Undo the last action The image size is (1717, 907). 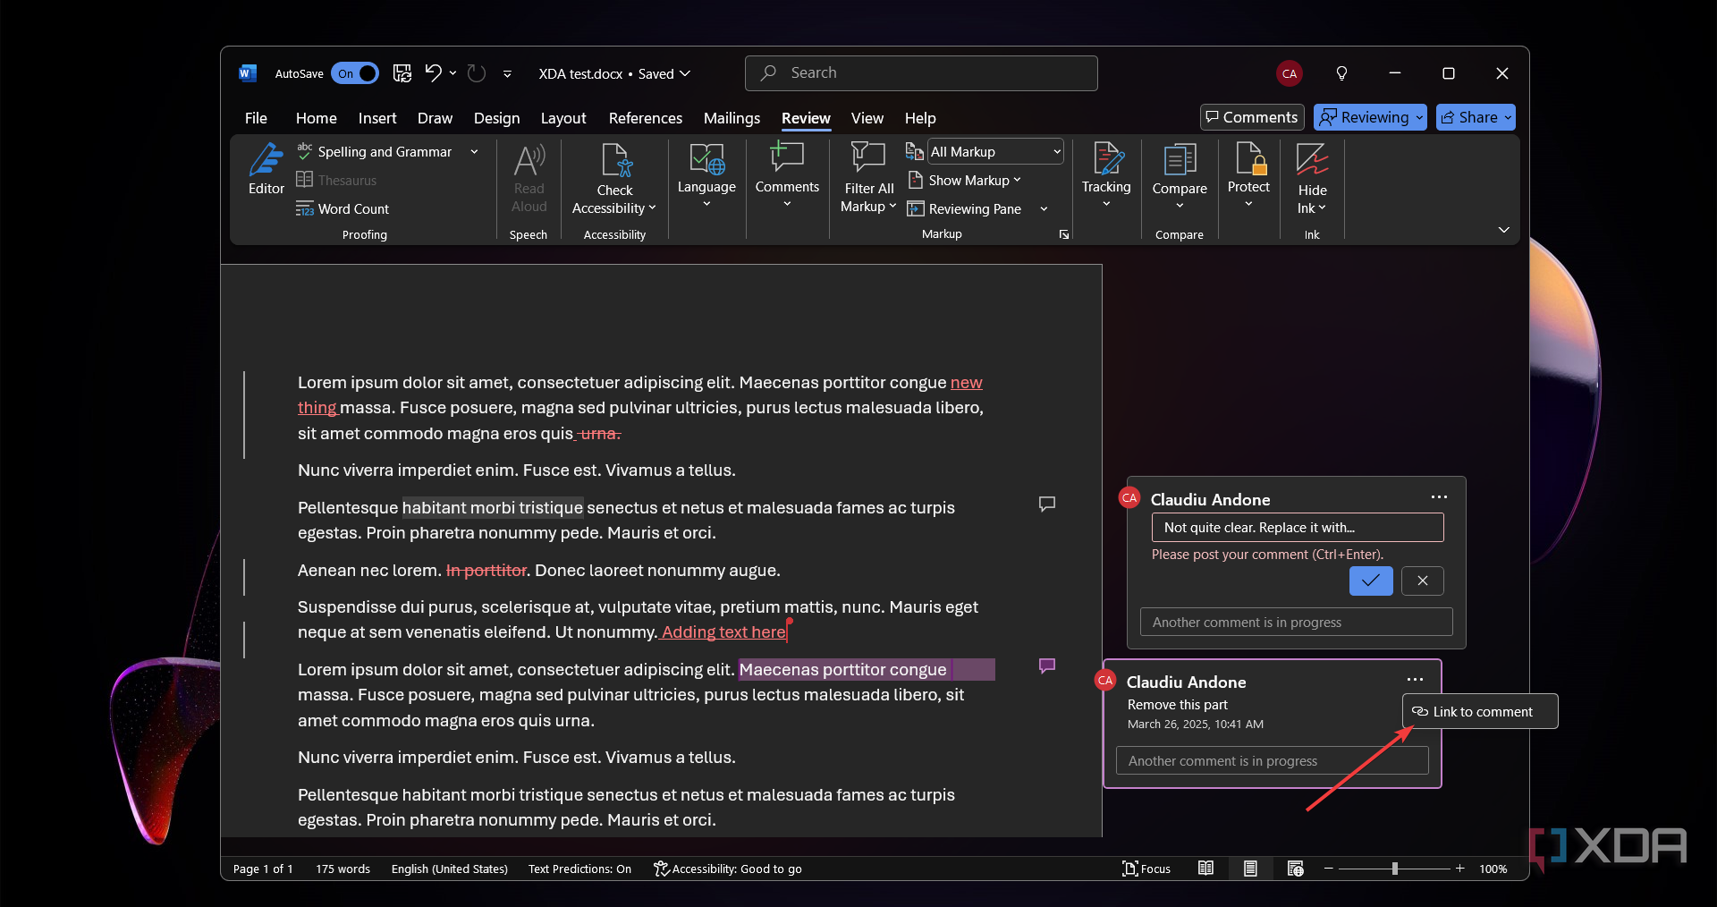click(434, 73)
